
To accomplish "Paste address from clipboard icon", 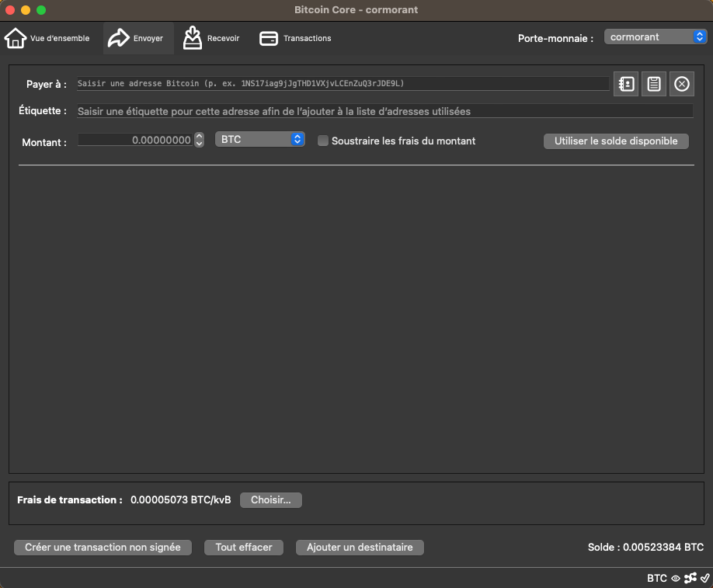I will click(654, 84).
